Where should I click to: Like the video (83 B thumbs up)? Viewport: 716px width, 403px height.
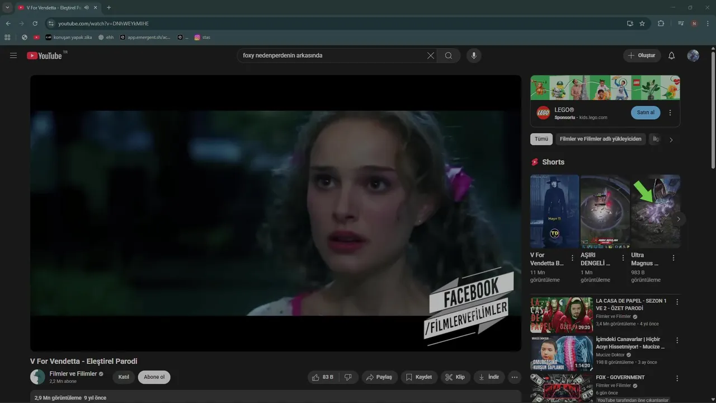pyautogui.click(x=322, y=377)
